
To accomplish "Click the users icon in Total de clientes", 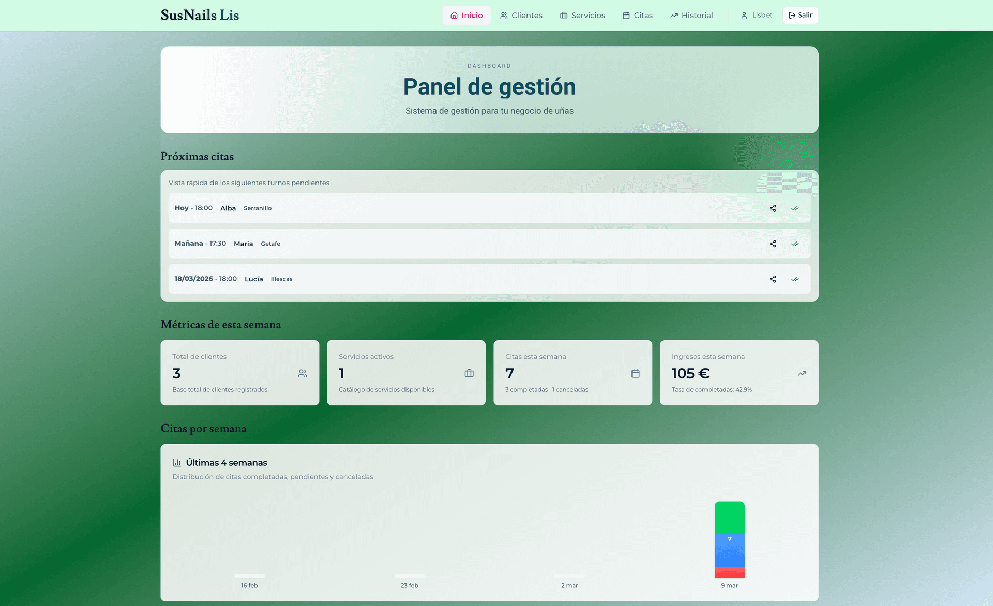I will click(x=303, y=373).
